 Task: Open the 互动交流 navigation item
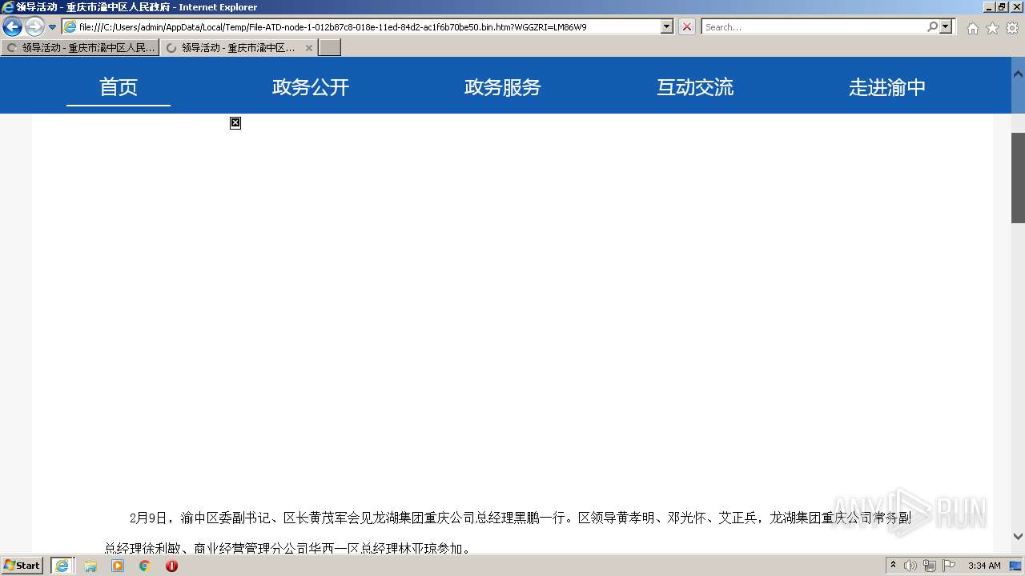[695, 86]
